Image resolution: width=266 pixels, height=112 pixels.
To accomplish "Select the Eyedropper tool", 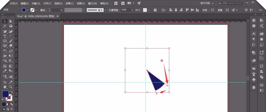I will click(5, 71).
